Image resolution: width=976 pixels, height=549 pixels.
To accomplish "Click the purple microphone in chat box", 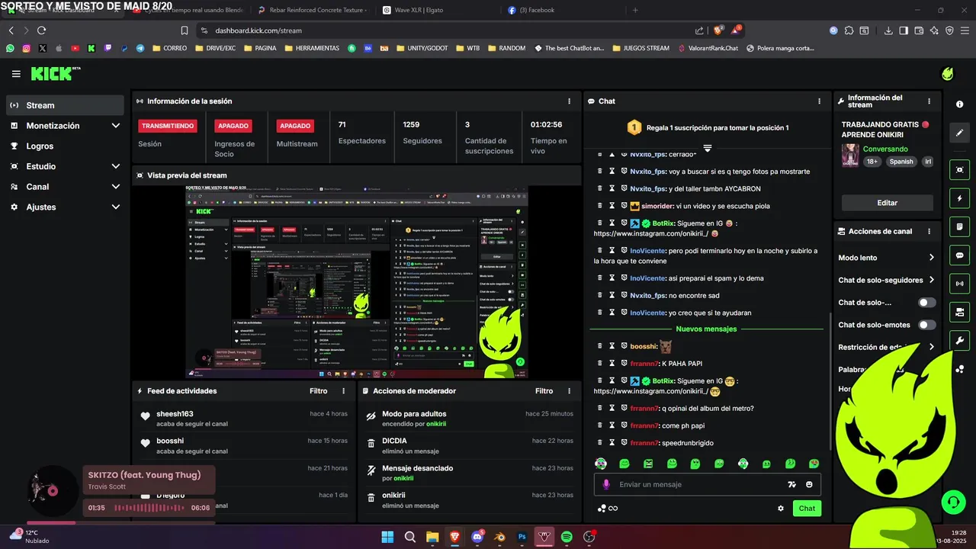I will (606, 484).
